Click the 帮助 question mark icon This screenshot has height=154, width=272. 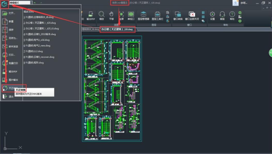pos(232,16)
